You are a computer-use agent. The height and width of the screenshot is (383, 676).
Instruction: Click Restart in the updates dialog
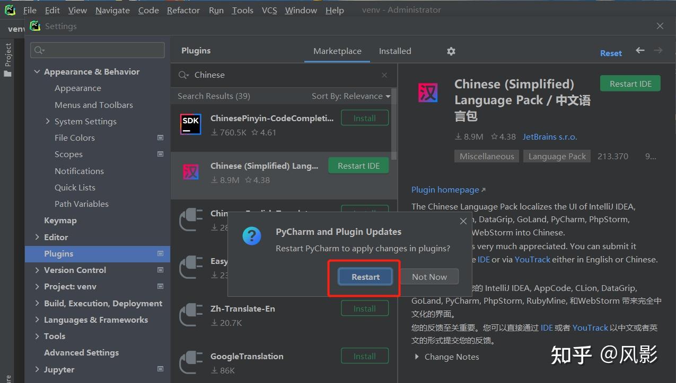[365, 276]
